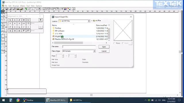Viewport: 184px width, 103px height.
Task: Click the File name input field
Action: (x=79, y=47)
